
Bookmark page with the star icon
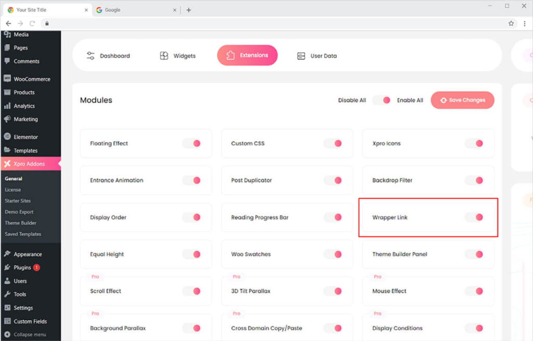(511, 23)
